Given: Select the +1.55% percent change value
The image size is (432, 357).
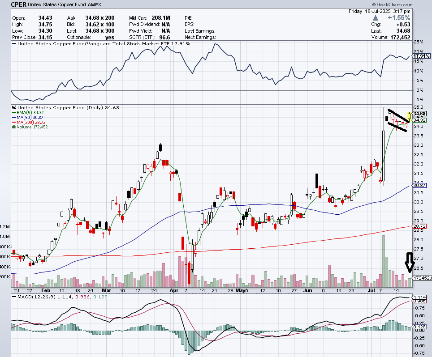Looking at the screenshot, I should [x=399, y=18].
